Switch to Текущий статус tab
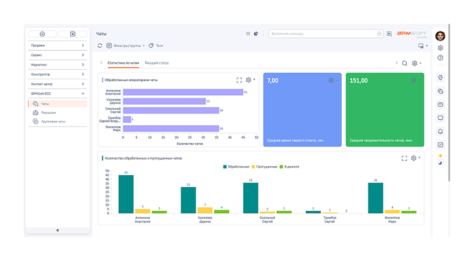The width and height of the screenshot is (474, 261). [x=157, y=63]
